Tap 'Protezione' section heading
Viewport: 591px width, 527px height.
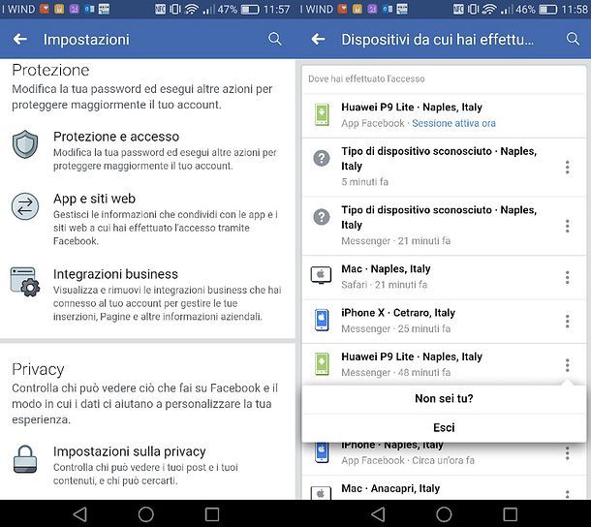click(x=50, y=70)
